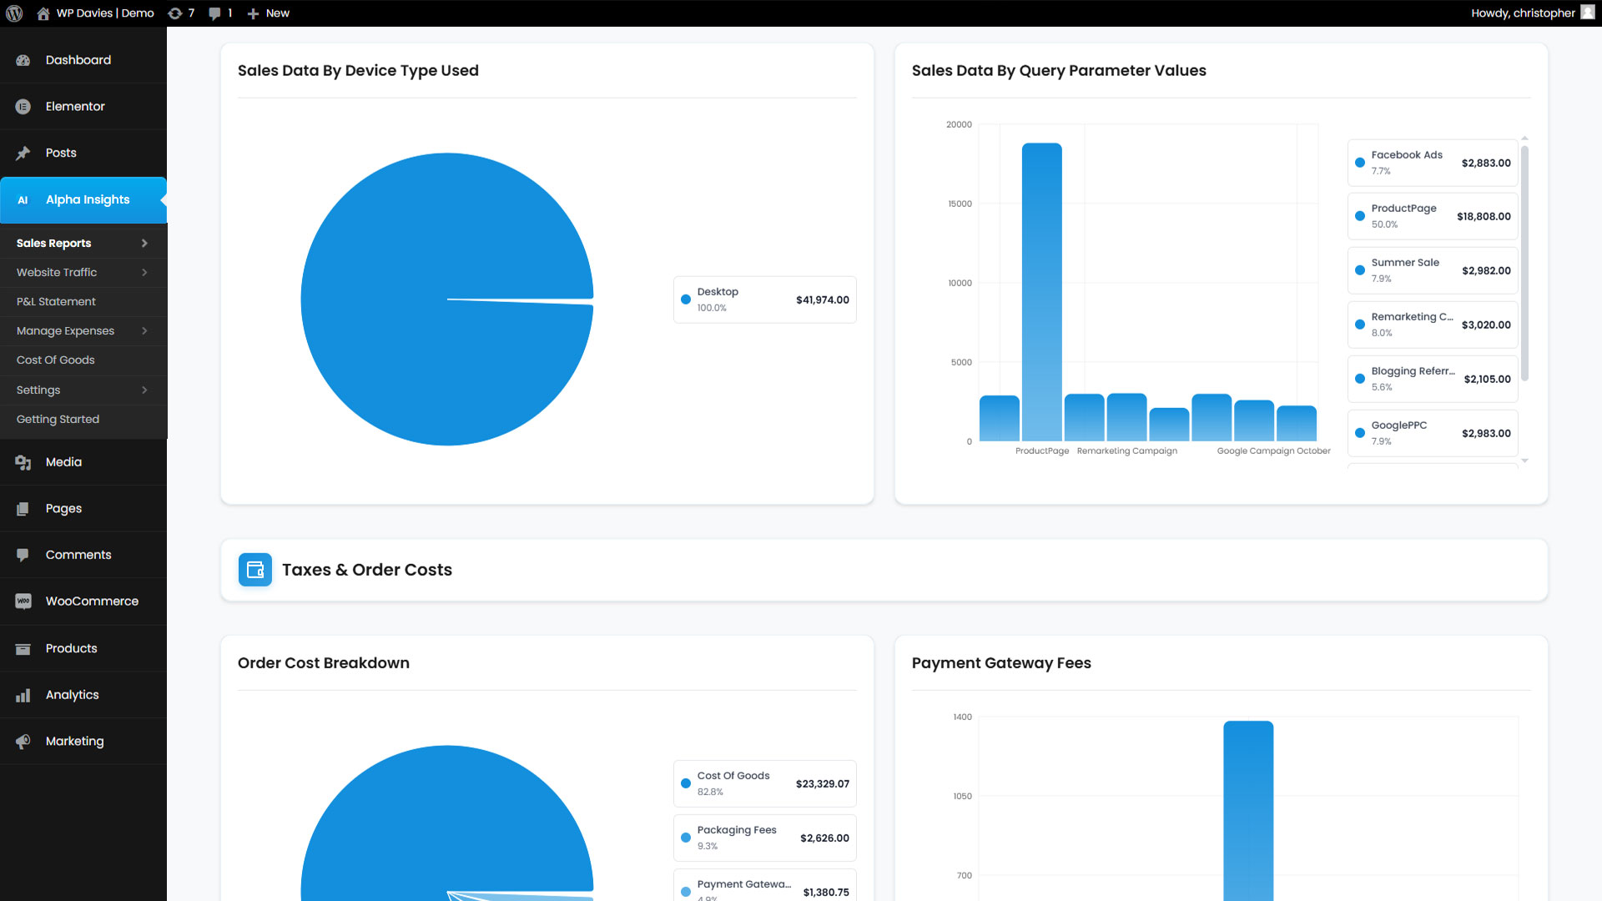
Task: Open the Cost Of Goods menu item
Action: (x=56, y=360)
